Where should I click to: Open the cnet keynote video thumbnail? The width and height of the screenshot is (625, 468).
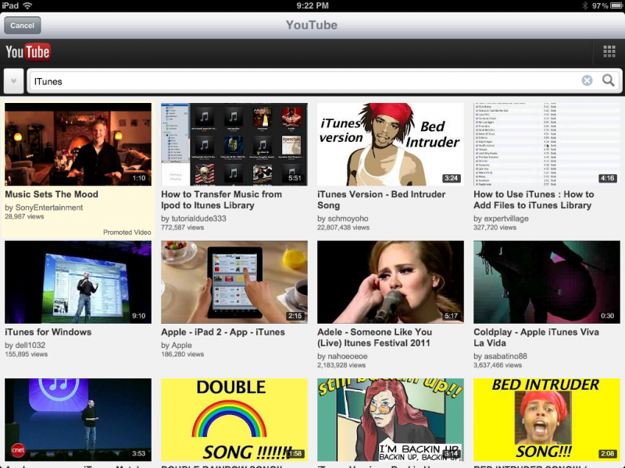tap(78, 420)
